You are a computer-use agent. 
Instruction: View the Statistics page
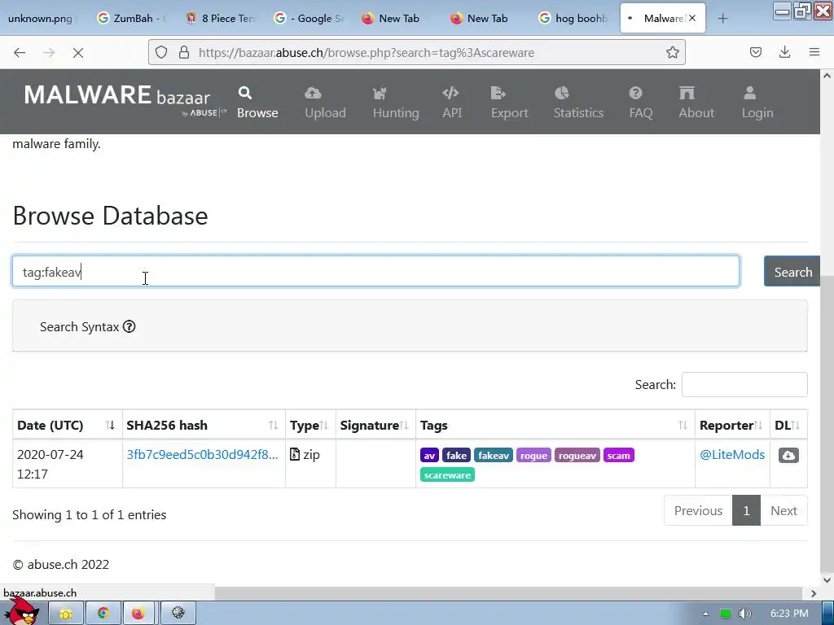pos(578,103)
